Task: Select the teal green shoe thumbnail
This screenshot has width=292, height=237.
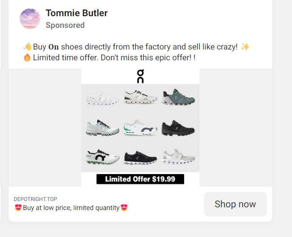Action: (x=178, y=97)
